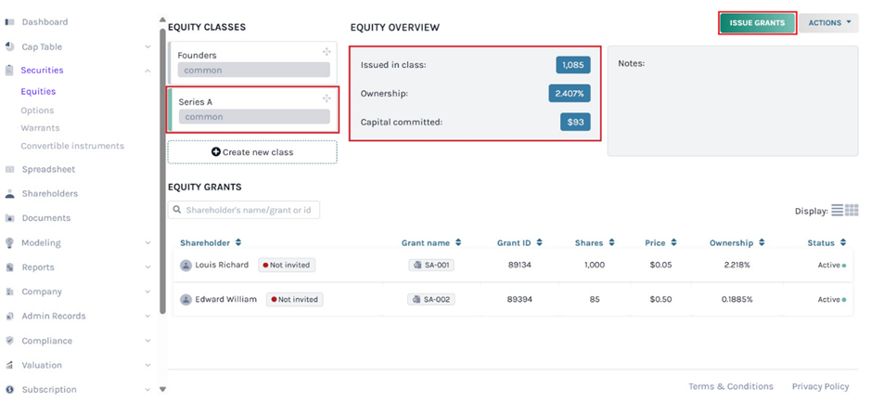
Task: Open the Dashboard menu label
Action: coord(45,22)
